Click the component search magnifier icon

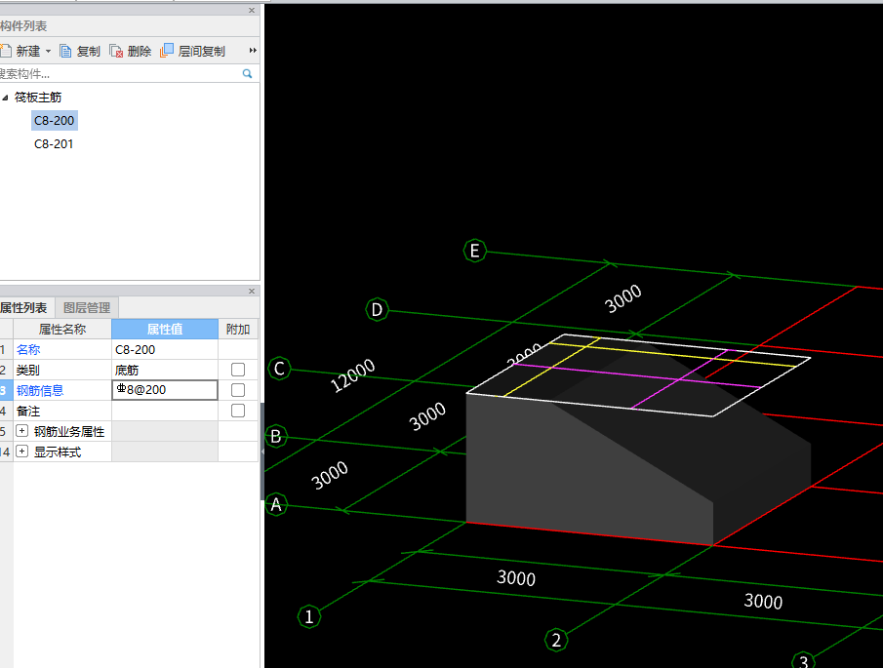(x=247, y=74)
